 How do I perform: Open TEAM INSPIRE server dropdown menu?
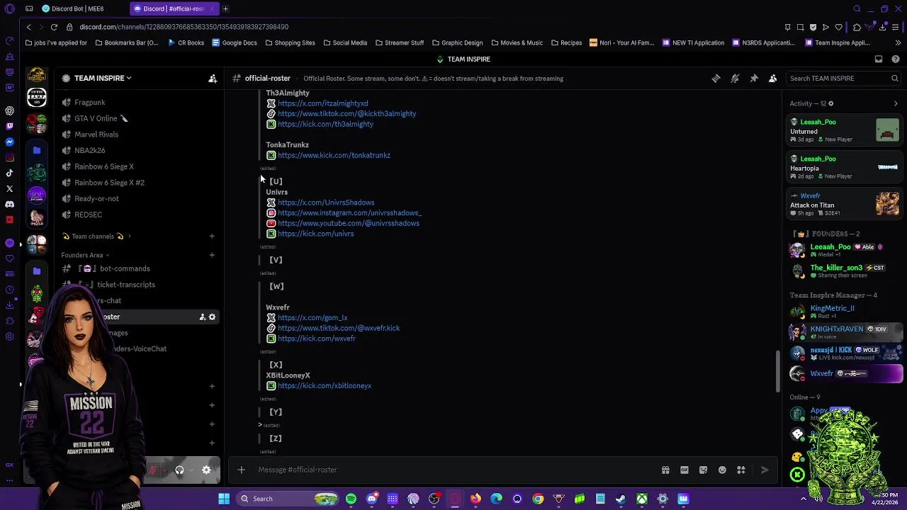(103, 78)
